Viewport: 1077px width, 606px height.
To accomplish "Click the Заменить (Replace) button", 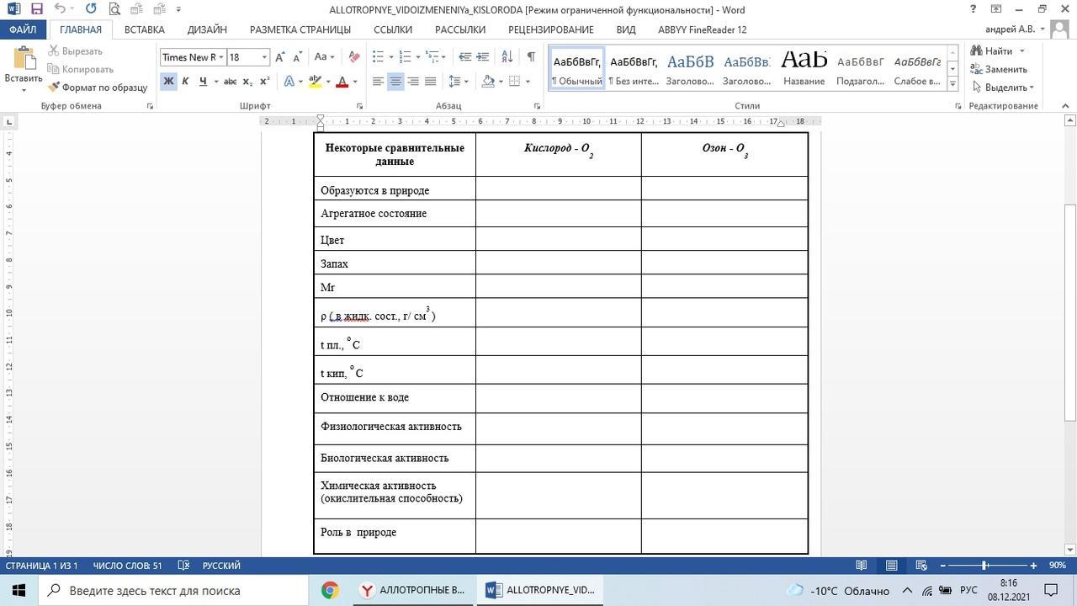I will point(999,69).
